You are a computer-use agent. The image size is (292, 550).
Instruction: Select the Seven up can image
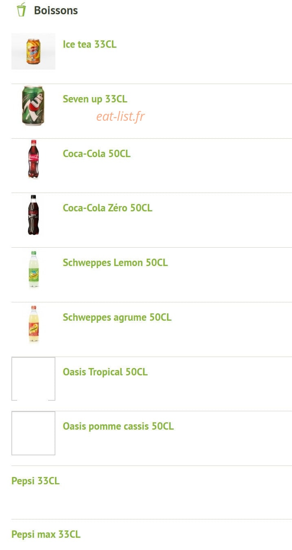click(x=33, y=106)
